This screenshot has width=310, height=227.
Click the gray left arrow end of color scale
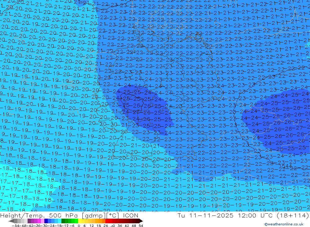coord(11,221)
